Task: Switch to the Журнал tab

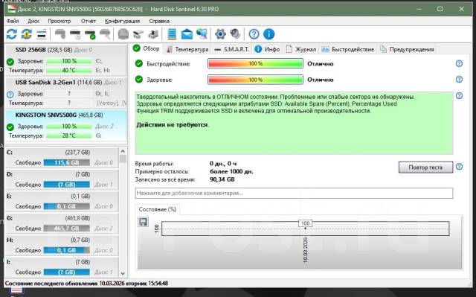Action: [x=301, y=49]
